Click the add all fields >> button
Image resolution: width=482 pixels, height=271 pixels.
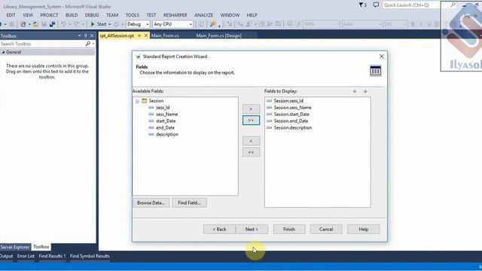tap(251, 120)
